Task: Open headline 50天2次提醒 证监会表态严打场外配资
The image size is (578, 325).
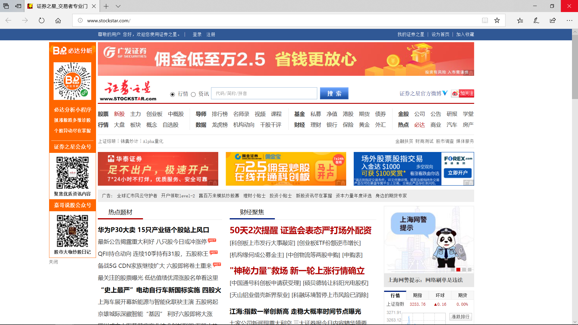Action: 300,231
